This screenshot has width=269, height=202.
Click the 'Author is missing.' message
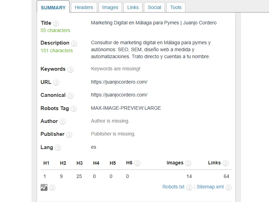pos(110,121)
